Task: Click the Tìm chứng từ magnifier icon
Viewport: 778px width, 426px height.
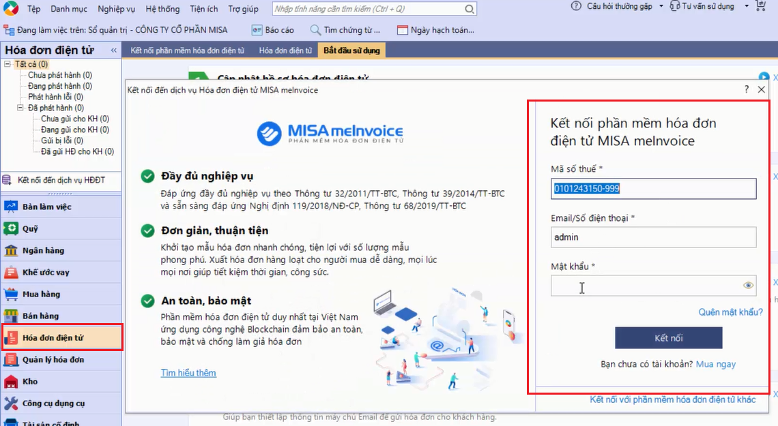Action: [315, 30]
